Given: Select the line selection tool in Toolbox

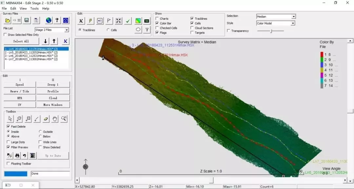Looking at the screenshot, I should pyautogui.click(x=37, y=119).
